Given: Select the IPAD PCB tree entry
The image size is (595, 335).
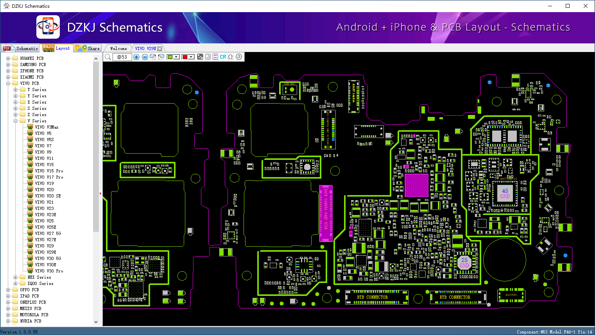Looking at the screenshot, I should (29, 296).
